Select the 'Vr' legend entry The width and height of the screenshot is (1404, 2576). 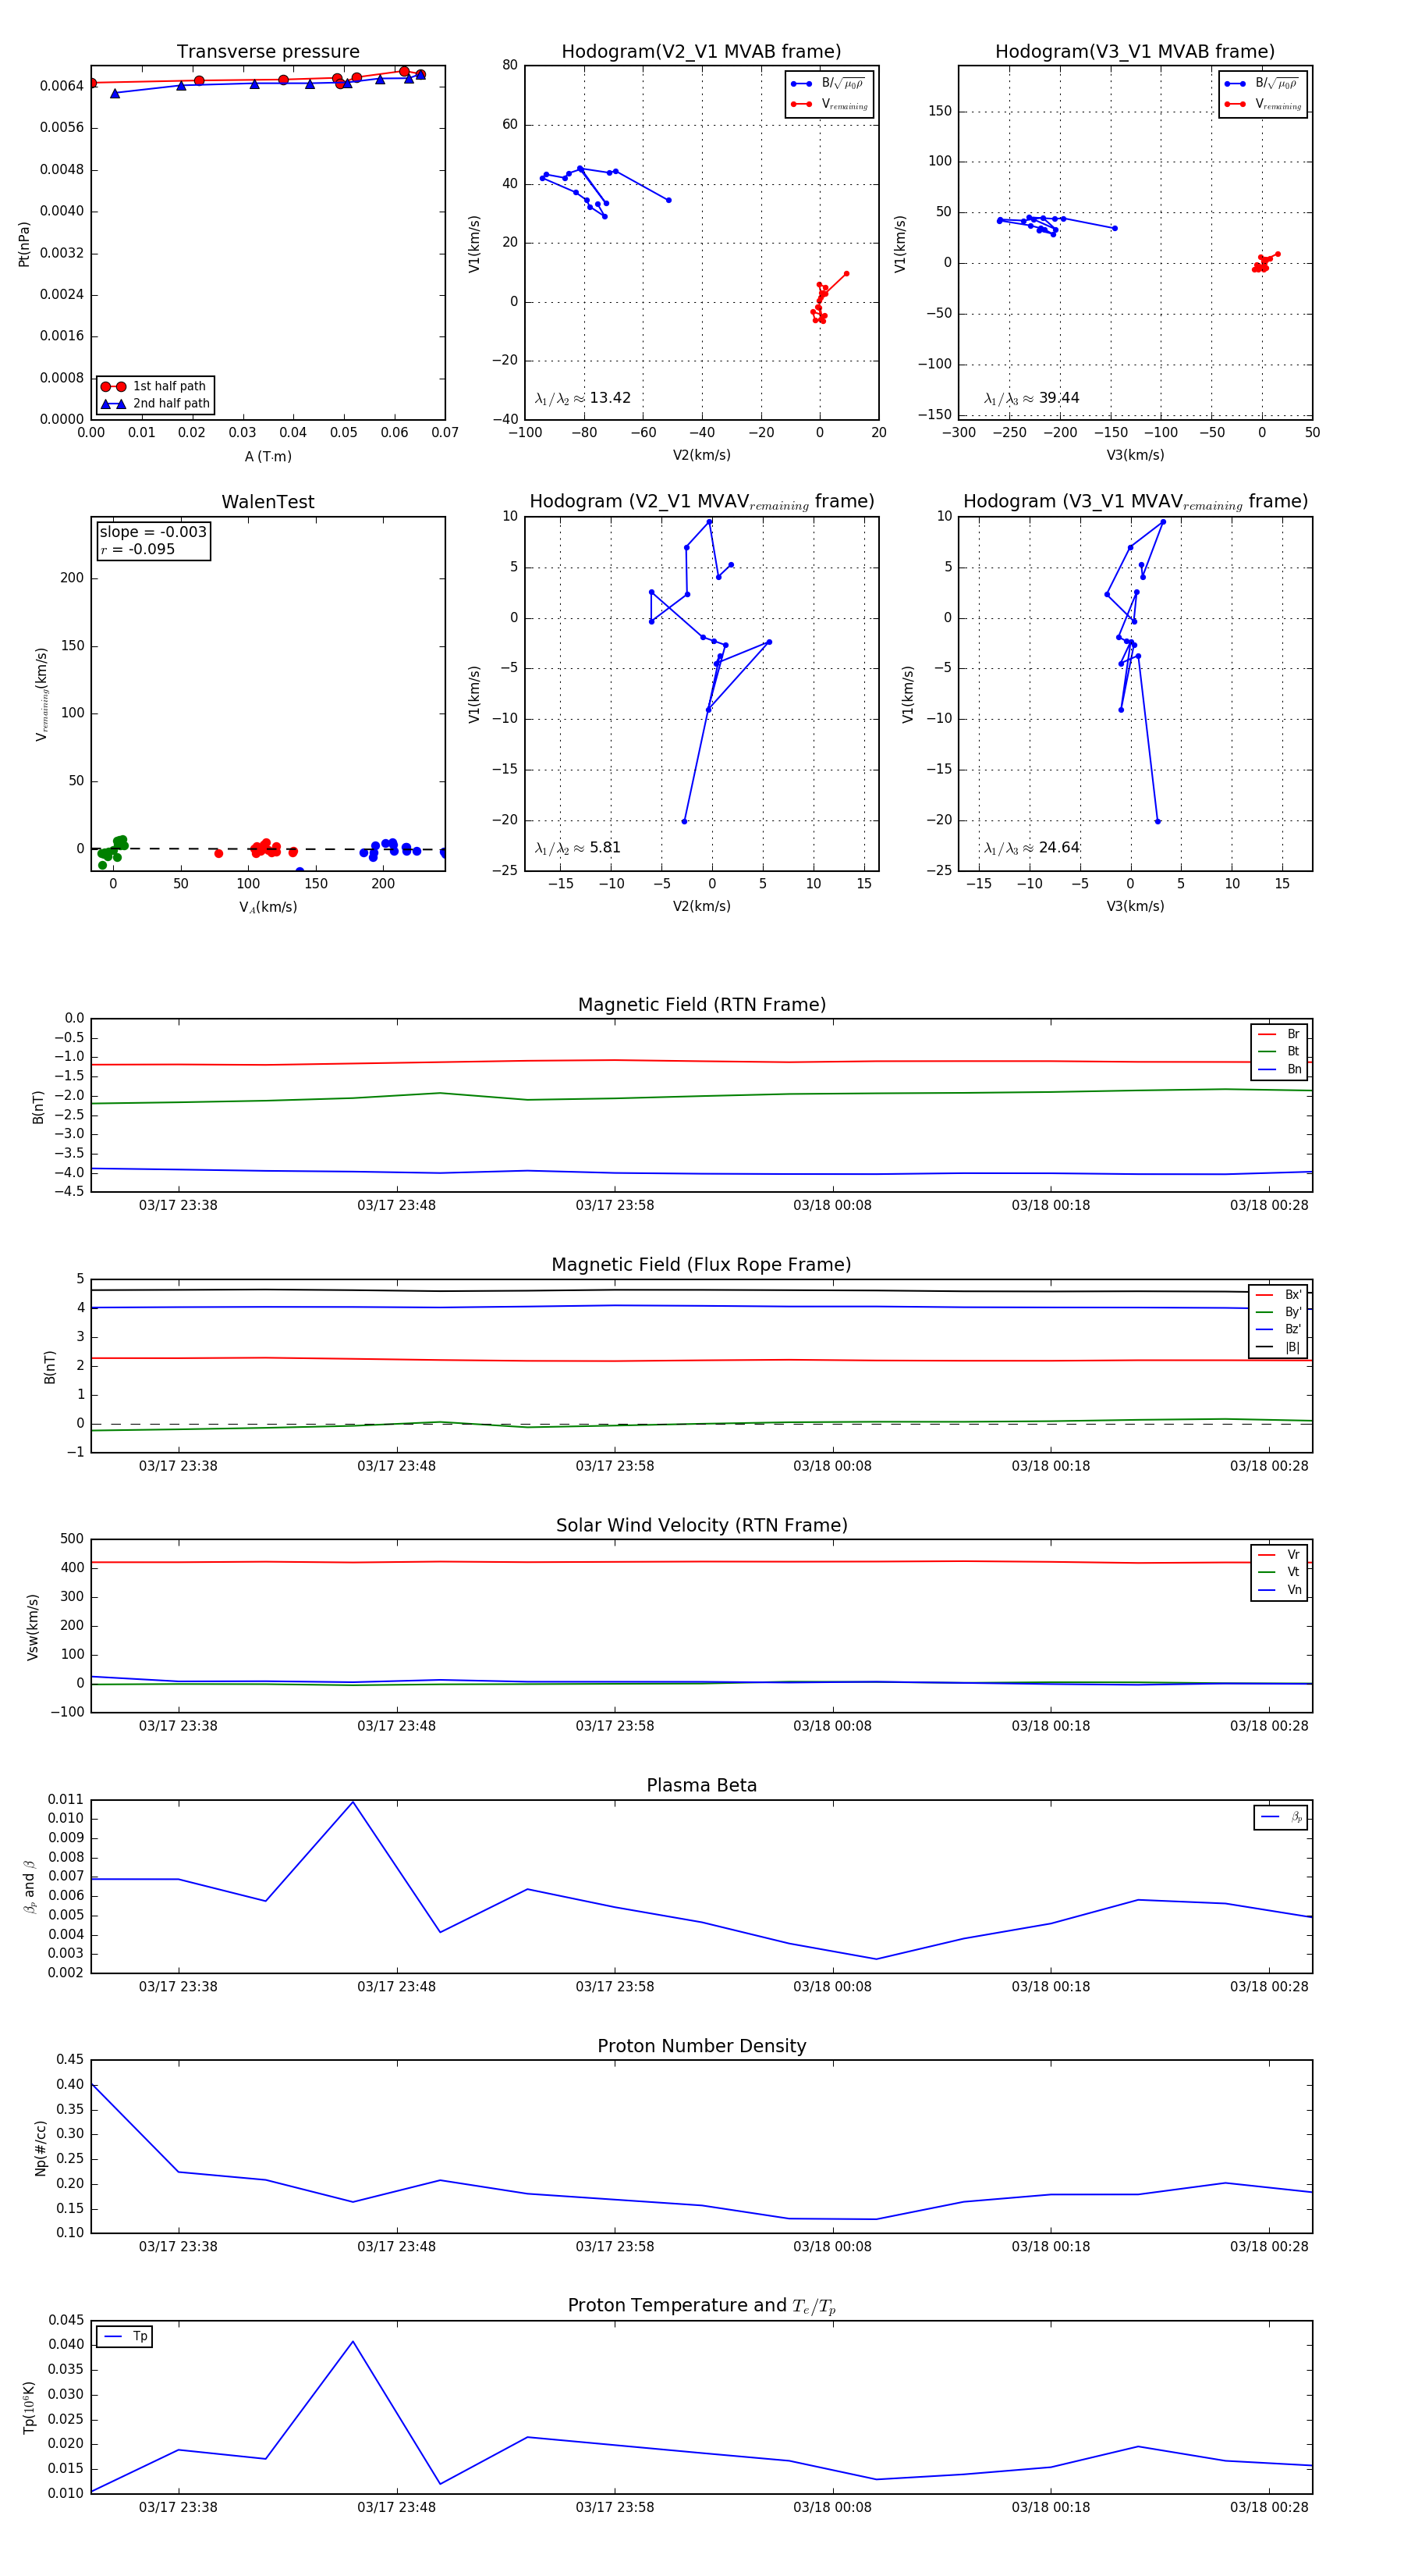tap(1279, 1554)
